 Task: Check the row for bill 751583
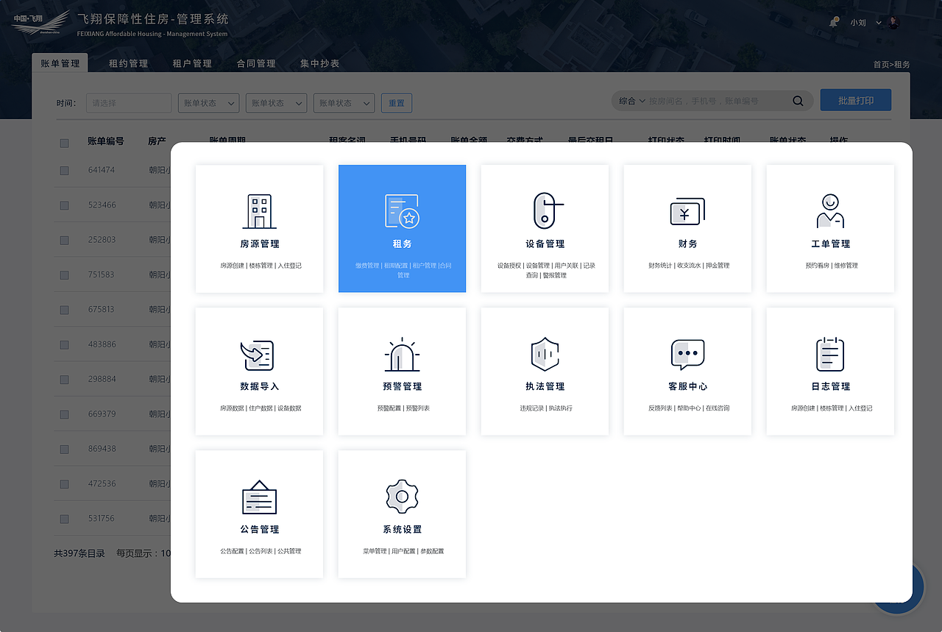click(64, 275)
